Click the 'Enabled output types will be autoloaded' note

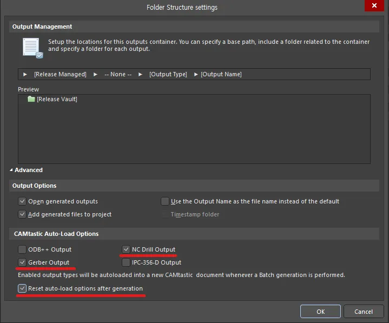181,275
